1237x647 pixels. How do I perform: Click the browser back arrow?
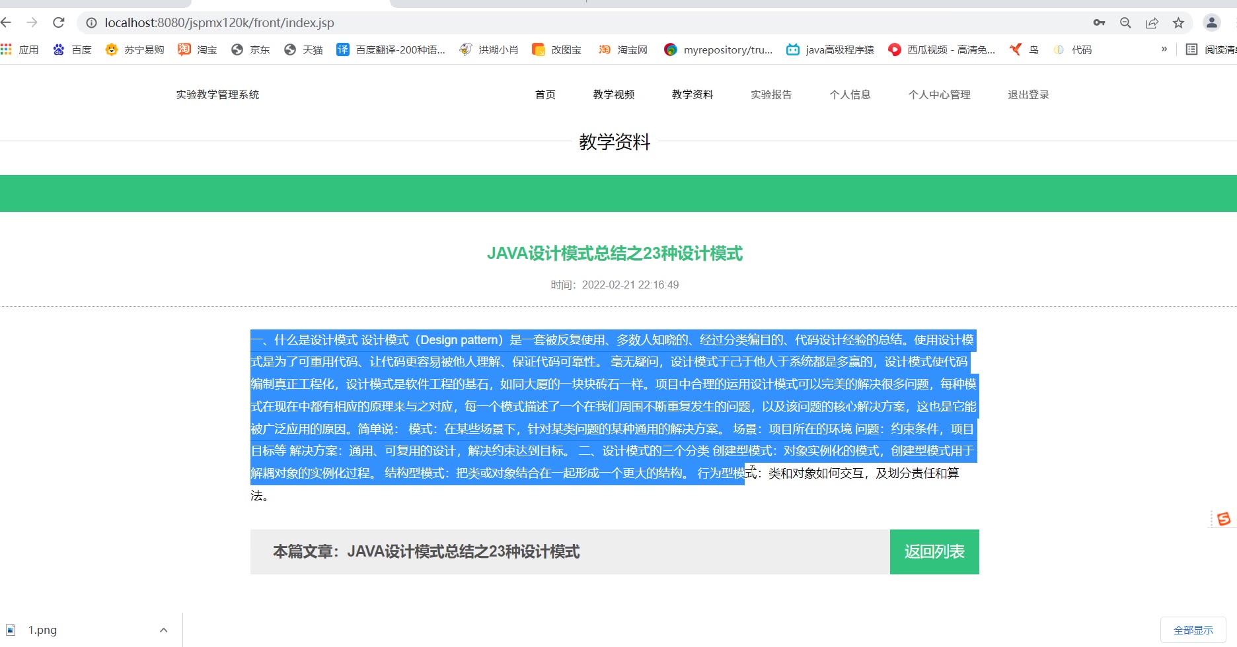(7, 22)
